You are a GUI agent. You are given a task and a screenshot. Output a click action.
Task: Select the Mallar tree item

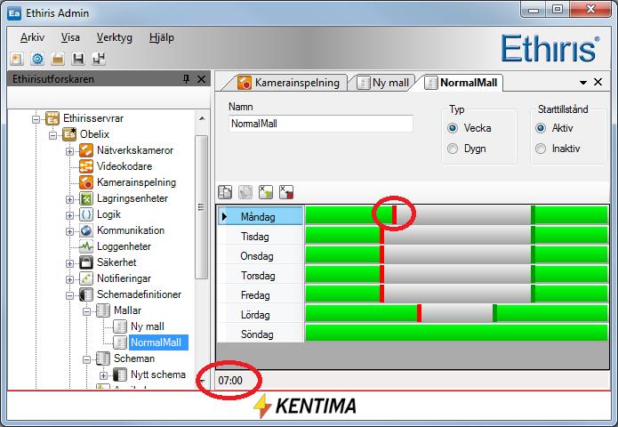point(127,310)
